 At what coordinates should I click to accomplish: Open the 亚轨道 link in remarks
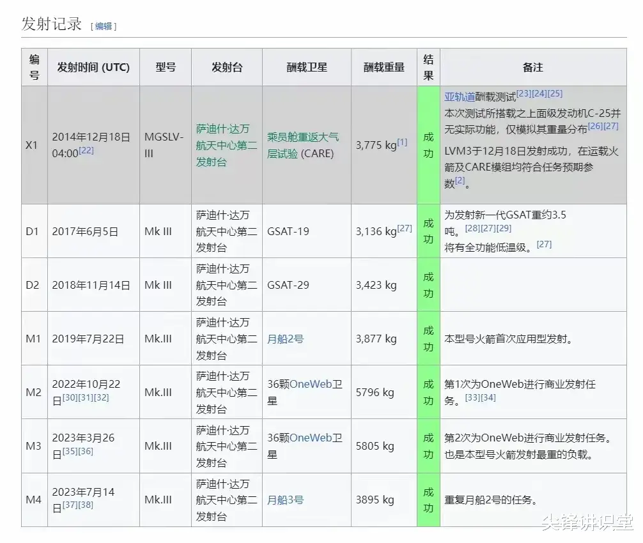click(460, 97)
